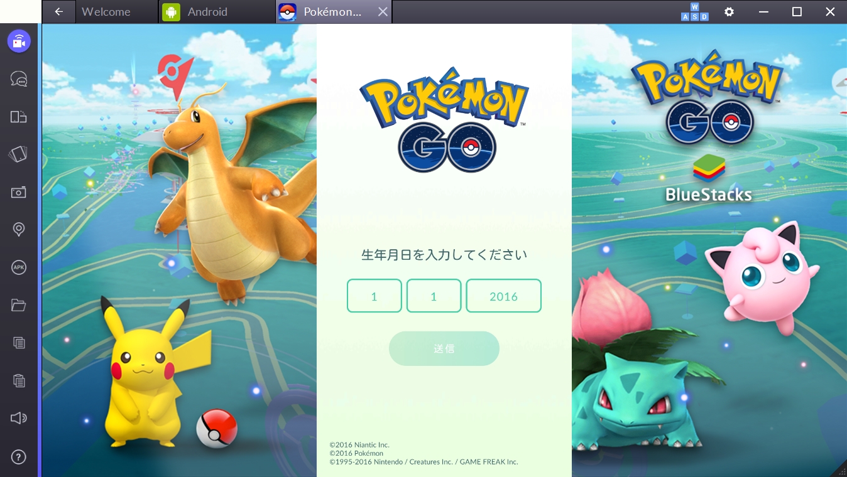
Task: Click the rotate screen sidebar icon
Action: (19, 154)
